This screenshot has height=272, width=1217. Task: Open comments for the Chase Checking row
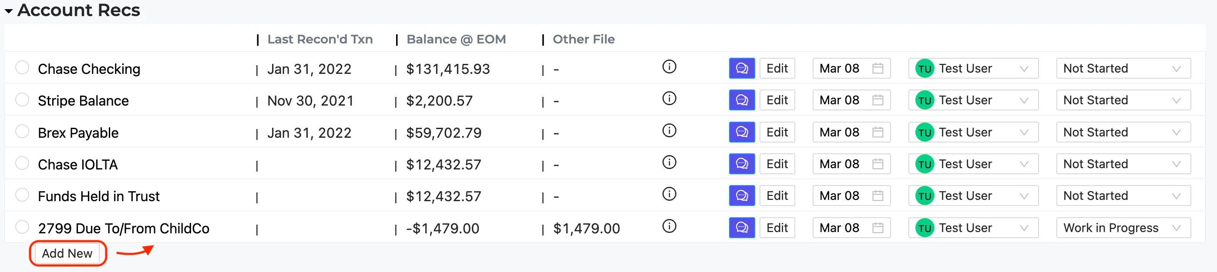click(742, 68)
